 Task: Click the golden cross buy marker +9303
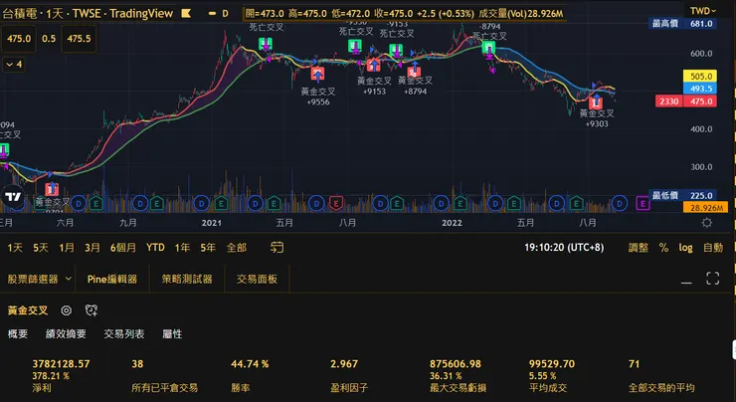pyautogui.click(x=596, y=101)
